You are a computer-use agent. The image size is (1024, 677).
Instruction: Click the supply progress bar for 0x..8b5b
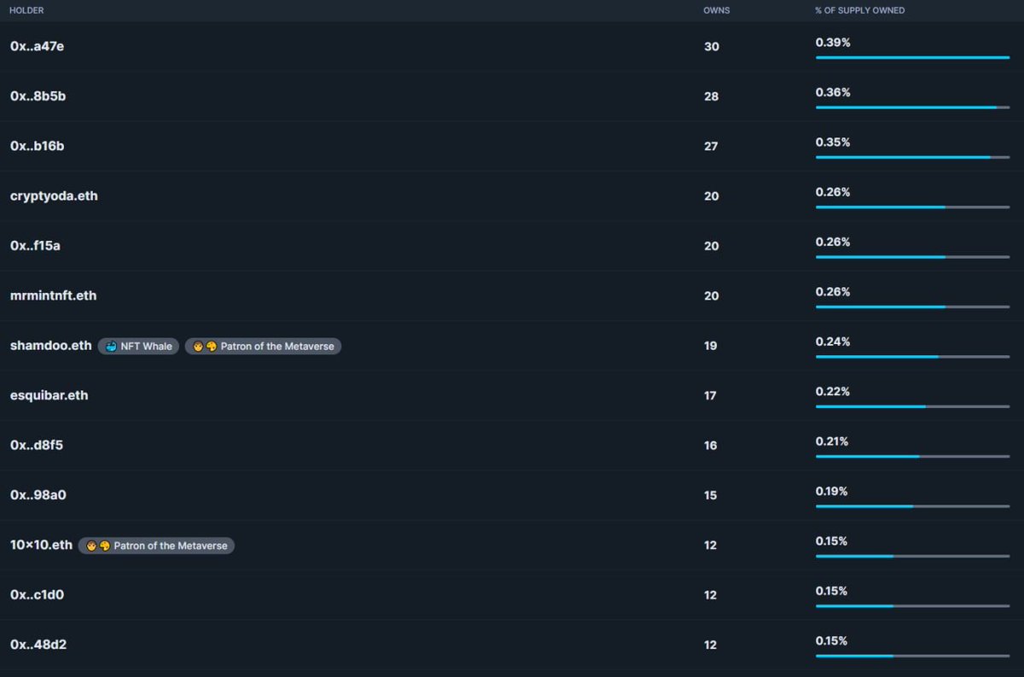pos(912,108)
